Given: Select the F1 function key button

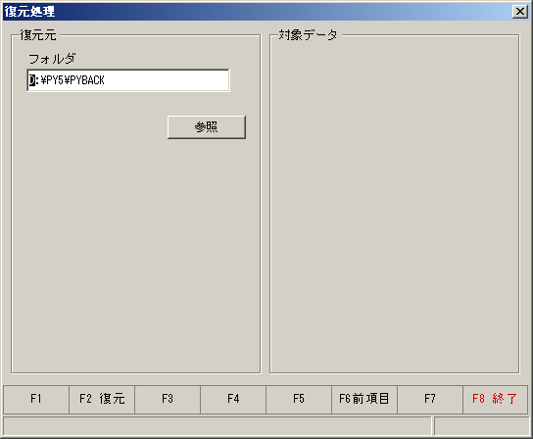Looking at the screenshot, I should 36,399.
